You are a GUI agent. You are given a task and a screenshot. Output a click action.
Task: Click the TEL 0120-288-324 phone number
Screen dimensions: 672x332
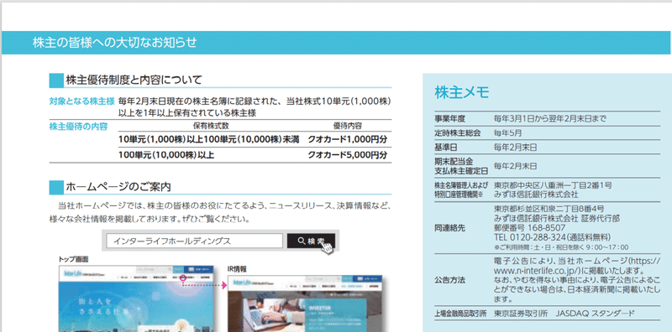[x=531, y=237]
